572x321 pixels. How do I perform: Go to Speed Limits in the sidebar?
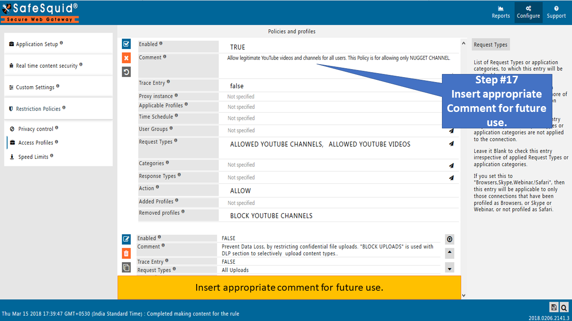click(34, 157)
